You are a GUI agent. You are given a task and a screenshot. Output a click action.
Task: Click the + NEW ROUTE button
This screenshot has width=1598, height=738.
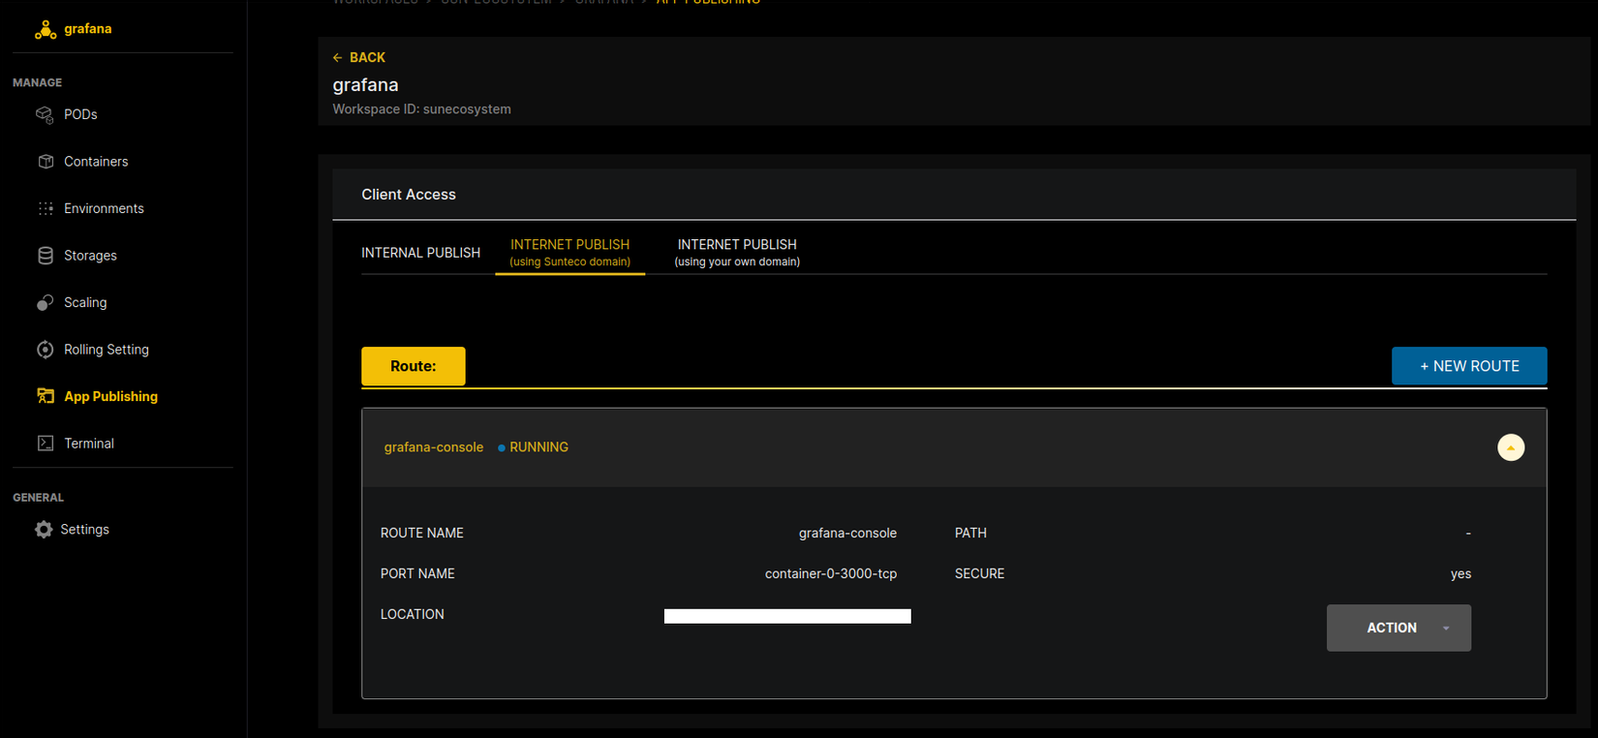tap(1469, 366)
